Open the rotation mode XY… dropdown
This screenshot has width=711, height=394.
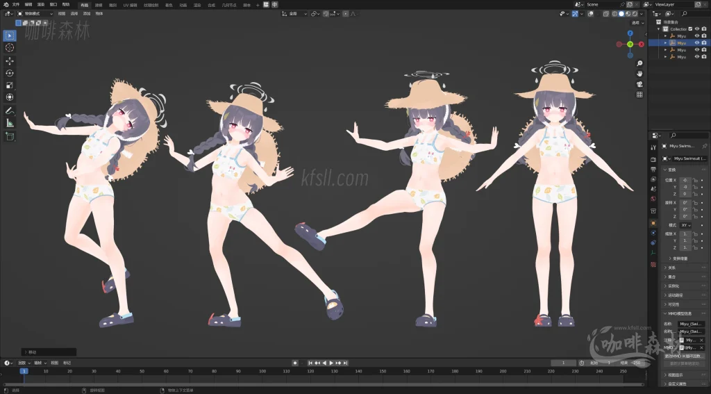pos(685,225)
